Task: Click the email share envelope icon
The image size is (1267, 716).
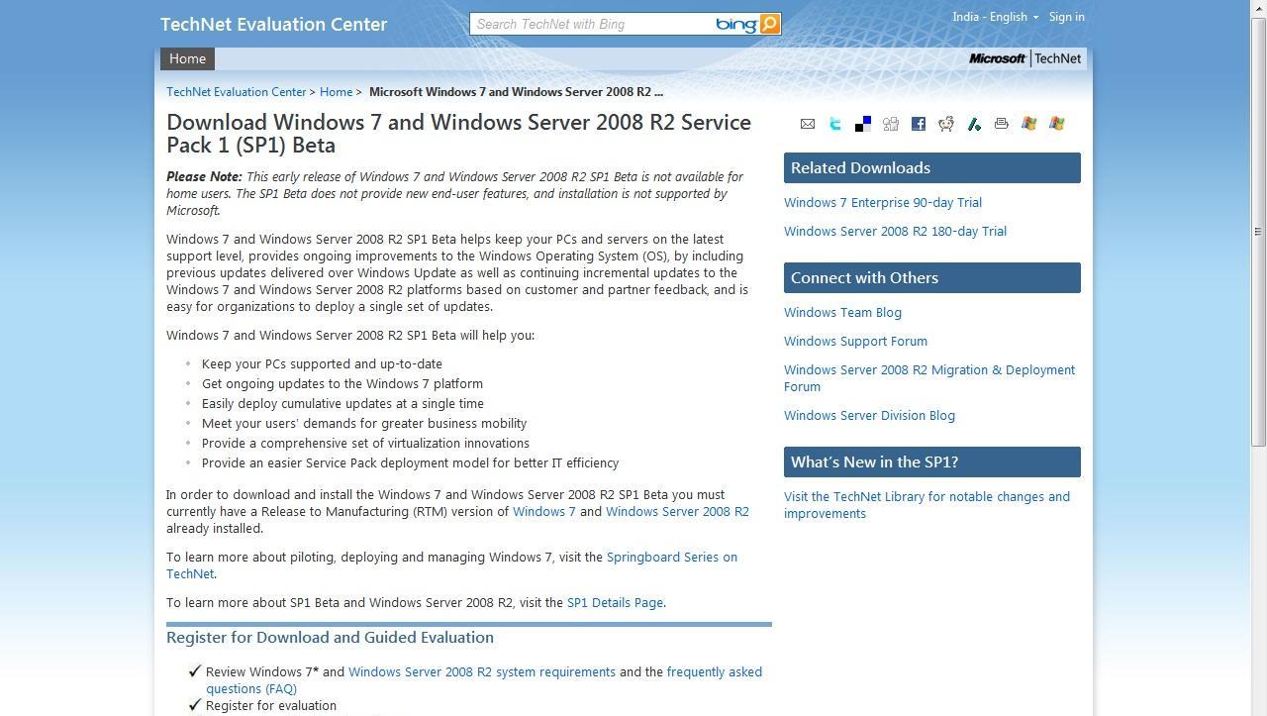Action: (808, 124)
